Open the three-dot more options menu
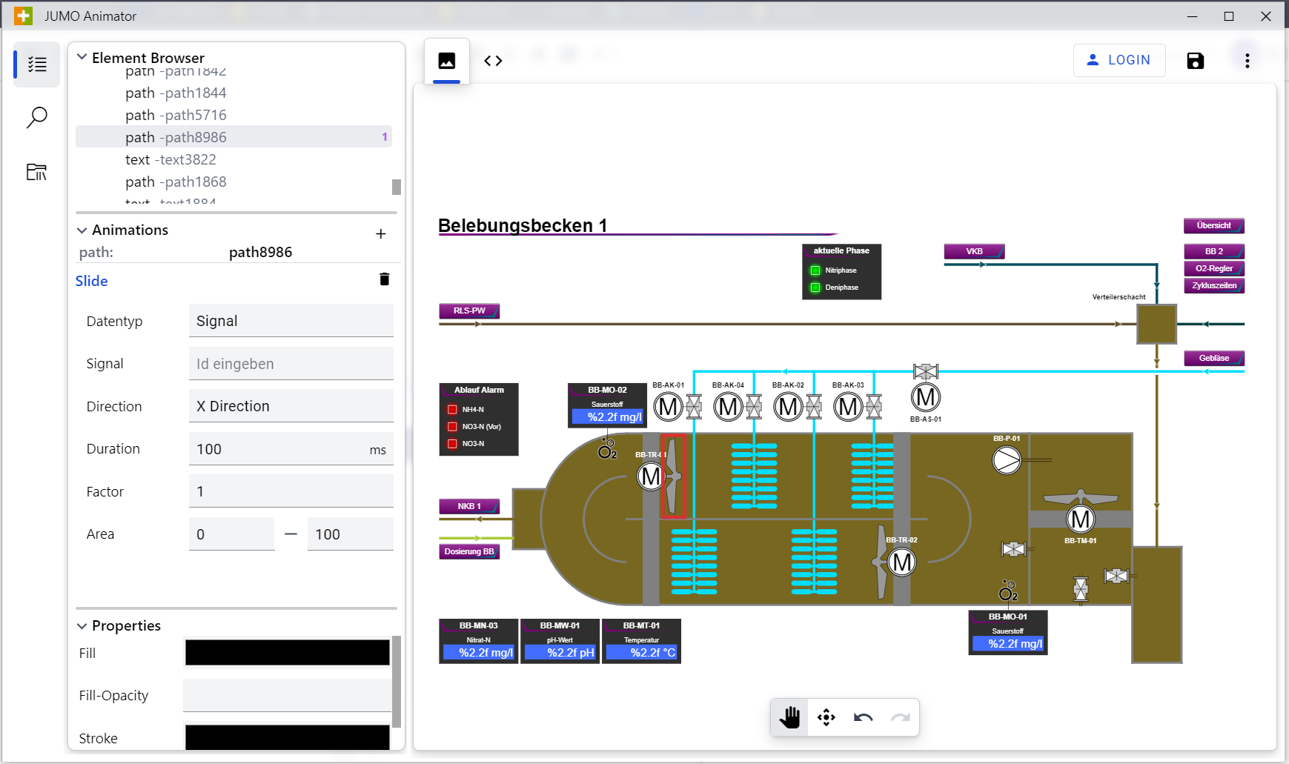1289x764 pixels. coord(1247,61)
